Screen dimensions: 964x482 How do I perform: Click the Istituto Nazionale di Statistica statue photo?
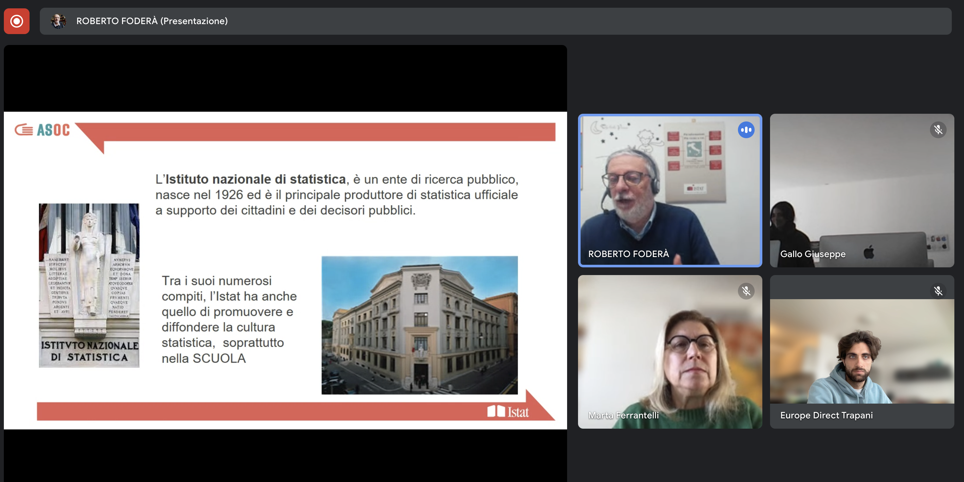coord(89,285)
